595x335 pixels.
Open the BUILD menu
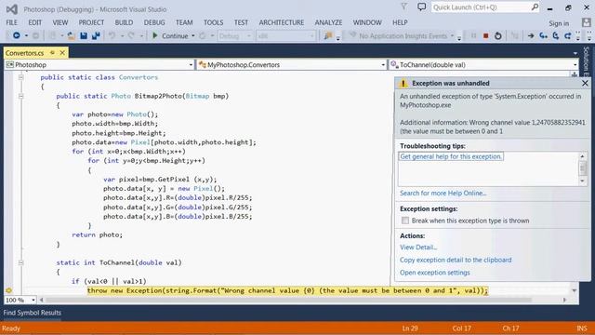pos(124,22)
